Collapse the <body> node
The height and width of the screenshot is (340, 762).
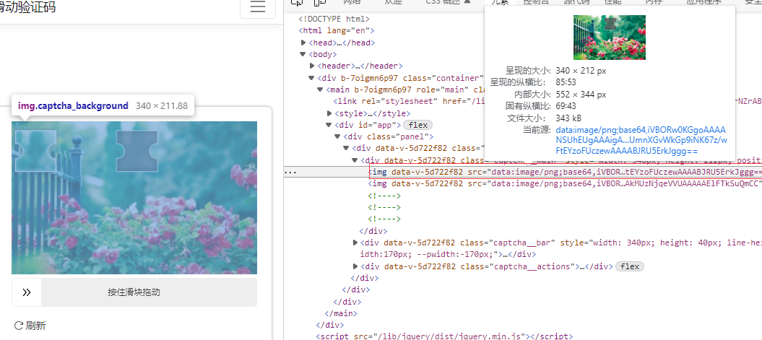[304, 54]
